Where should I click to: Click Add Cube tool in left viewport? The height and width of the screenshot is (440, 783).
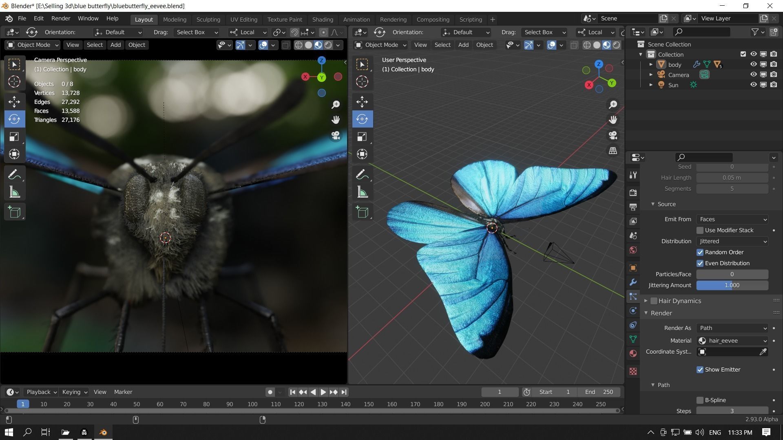[x=14, y=212]
